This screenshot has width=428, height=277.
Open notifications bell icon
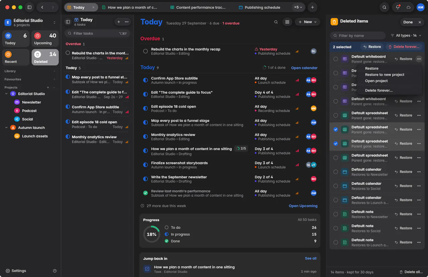(398, 7)
